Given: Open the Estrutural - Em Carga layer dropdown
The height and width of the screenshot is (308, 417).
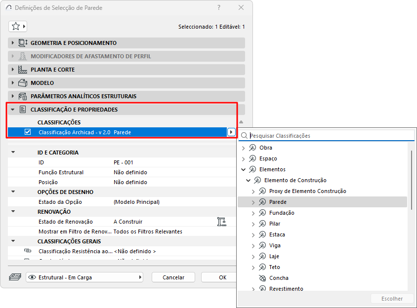Looking at the screenshot, I should click(84, 277).
